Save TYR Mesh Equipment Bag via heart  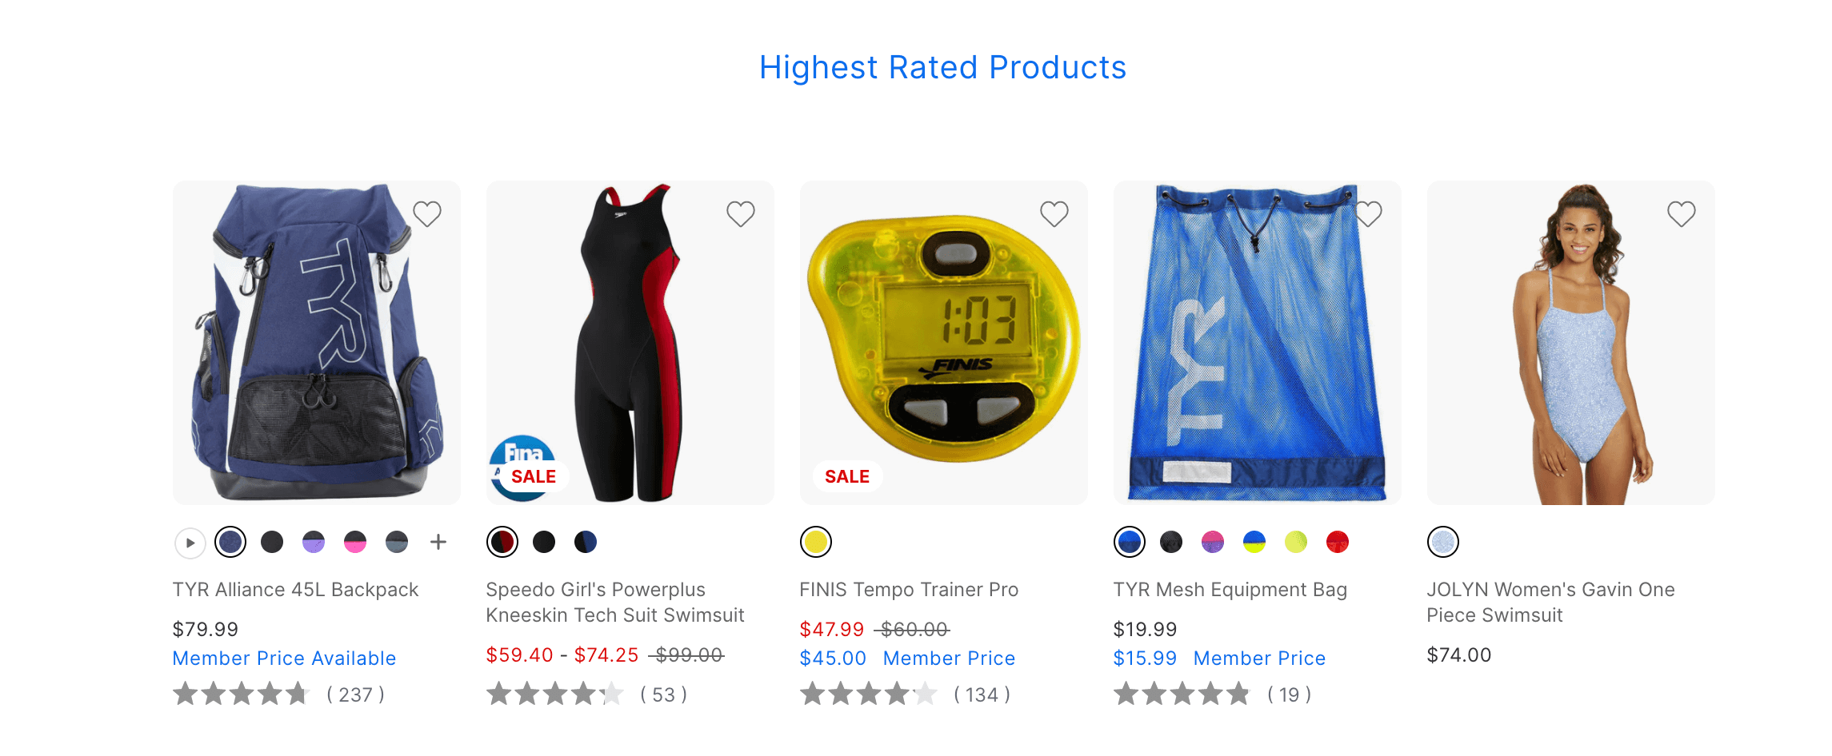[1368, 213]
